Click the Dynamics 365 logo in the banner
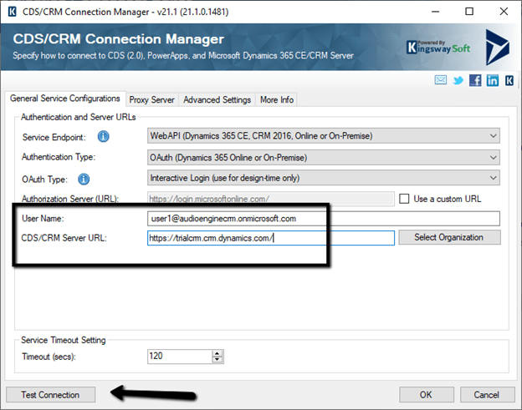 [497, 47]
